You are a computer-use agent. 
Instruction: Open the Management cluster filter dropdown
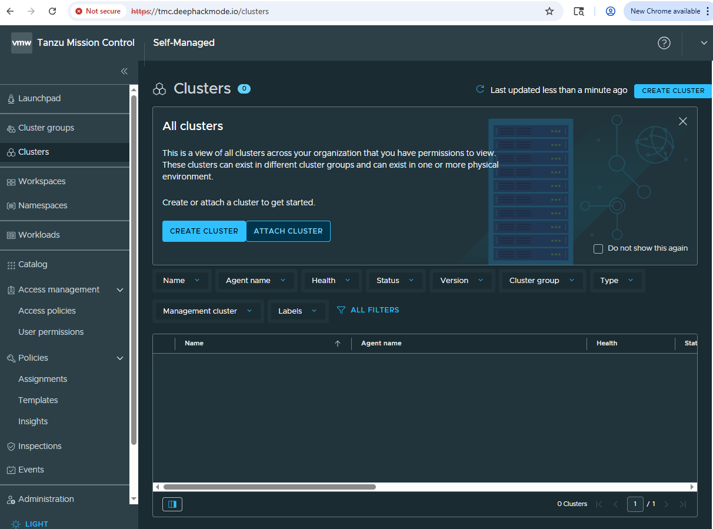[207, 311]
